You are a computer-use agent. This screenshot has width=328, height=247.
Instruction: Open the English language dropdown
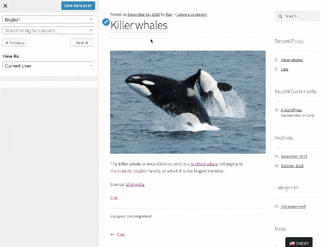(48, 20)
